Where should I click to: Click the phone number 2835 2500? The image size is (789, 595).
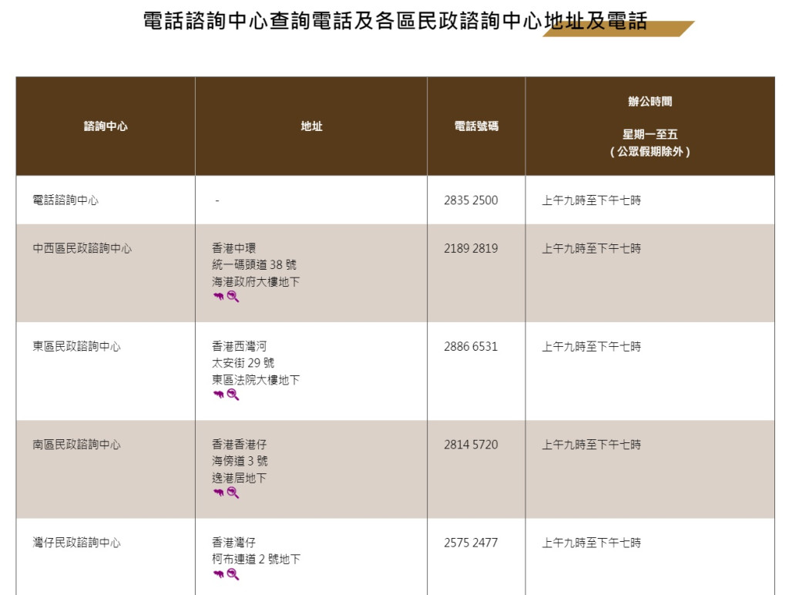[x=471, y=200]
